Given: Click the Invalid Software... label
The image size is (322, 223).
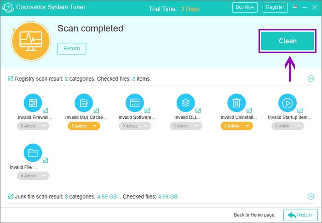Looking at the screenshot, I should [x=137, y=117].
